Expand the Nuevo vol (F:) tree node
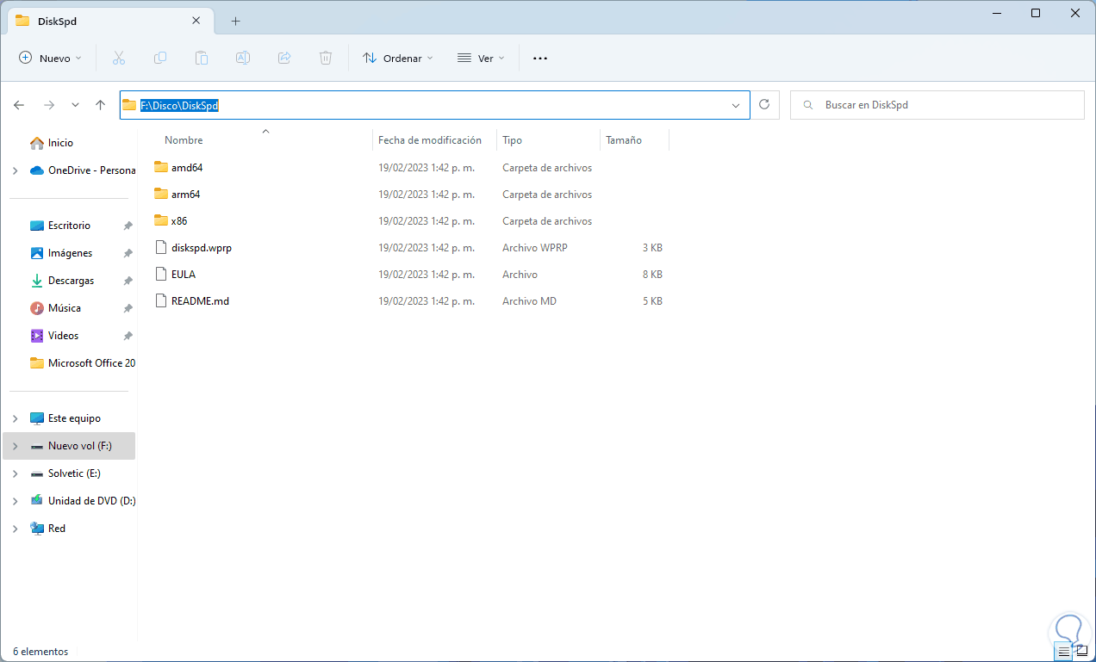The height and width of the screenshot is (662, 1096). click(x=15, y=446)
